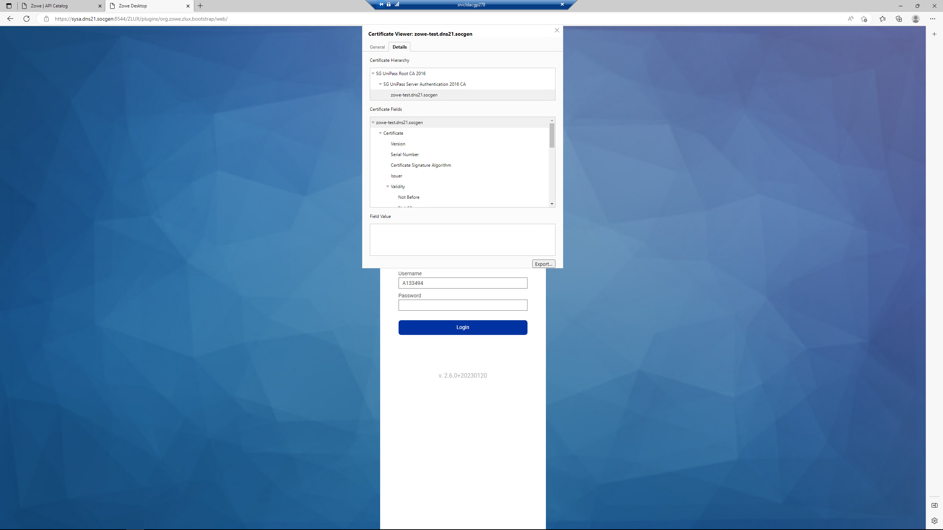Click the browser profile avatar icon

[916, 18]
